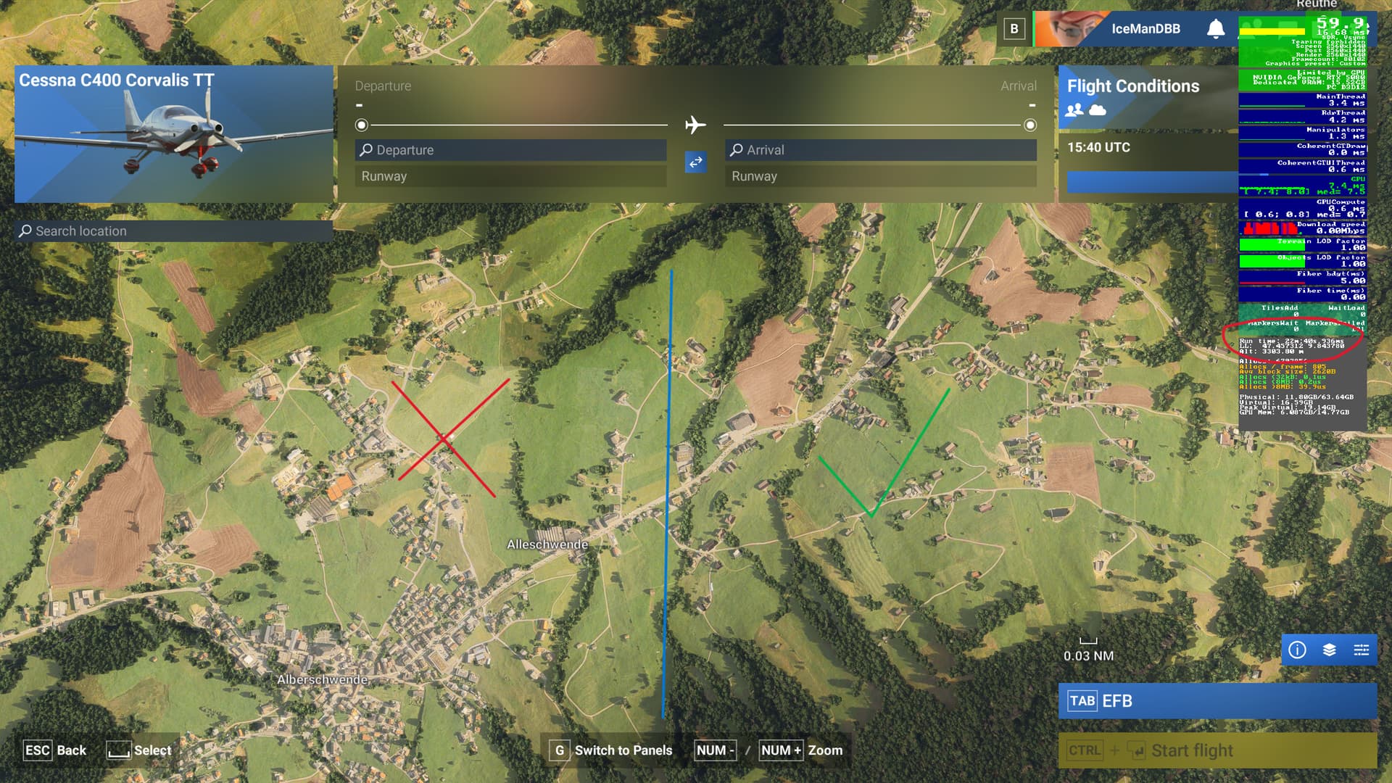
Task: Open the map filter settings icon
Action: [x=1361, y=650]
